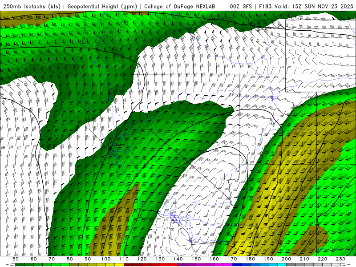This screenshot has height=267, width=356.
Task: Click the darkest blue color bar segment
Action: click(237, 264)
